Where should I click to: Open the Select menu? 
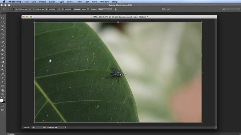pos(70,1)
